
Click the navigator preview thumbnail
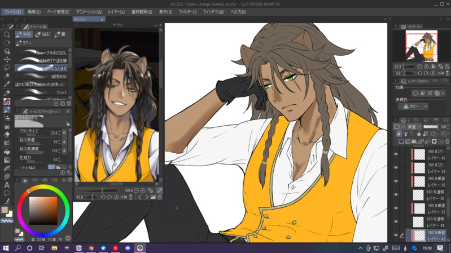click(x=422, y=46)
